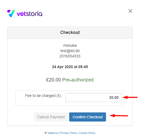Confirm the checkout with the blue button
141x137 pixels.
(x=88, y=117)
